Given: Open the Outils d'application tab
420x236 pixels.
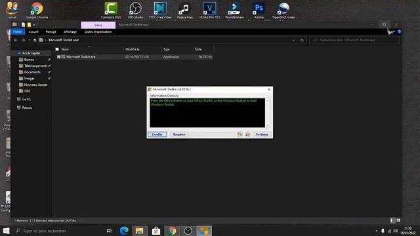Looking at the screenshot, I should [98, 31].
